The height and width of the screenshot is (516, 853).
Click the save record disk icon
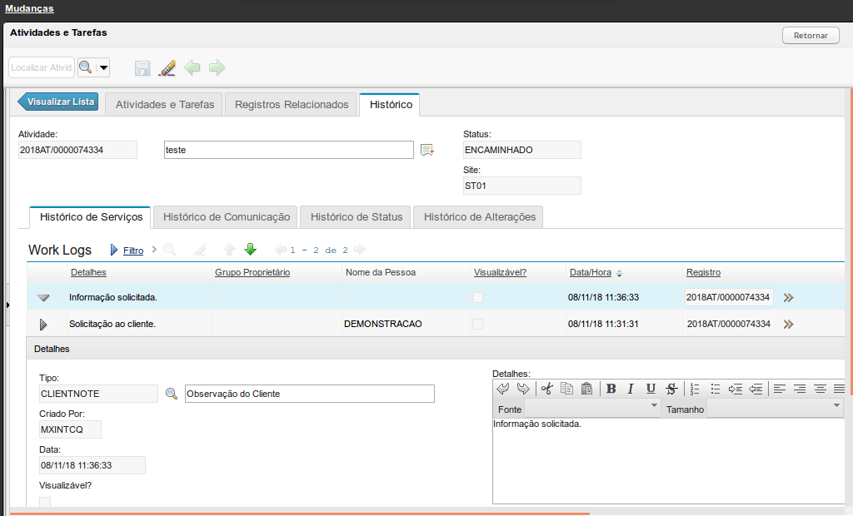pyautogui.click(x=142, y=68)
